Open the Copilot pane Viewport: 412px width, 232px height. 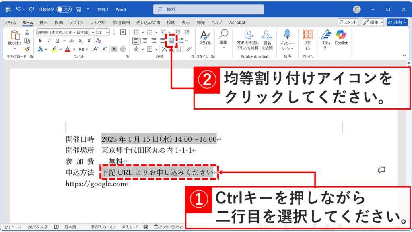[342, 38]
